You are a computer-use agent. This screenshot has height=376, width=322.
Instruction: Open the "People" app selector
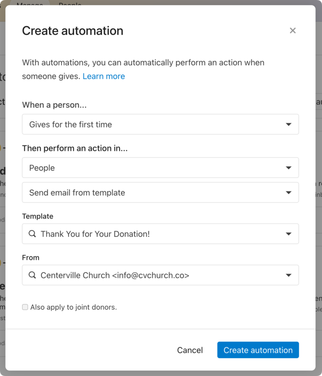pos(160,167)
